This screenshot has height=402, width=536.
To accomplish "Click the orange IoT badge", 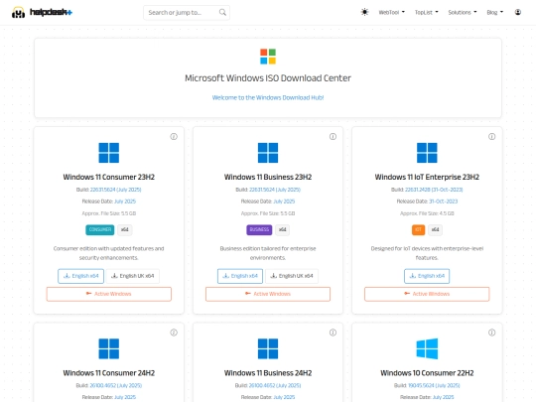I will click(418, 229).
